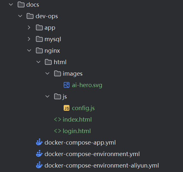Click the HTML brackets icon for login.html
Image resolution: width=183 pixels, height=172 pixels.
click(58, 131)
